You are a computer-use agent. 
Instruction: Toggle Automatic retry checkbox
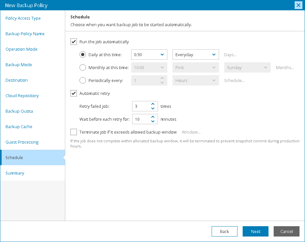pyautogui.click(x=74, y=93)
